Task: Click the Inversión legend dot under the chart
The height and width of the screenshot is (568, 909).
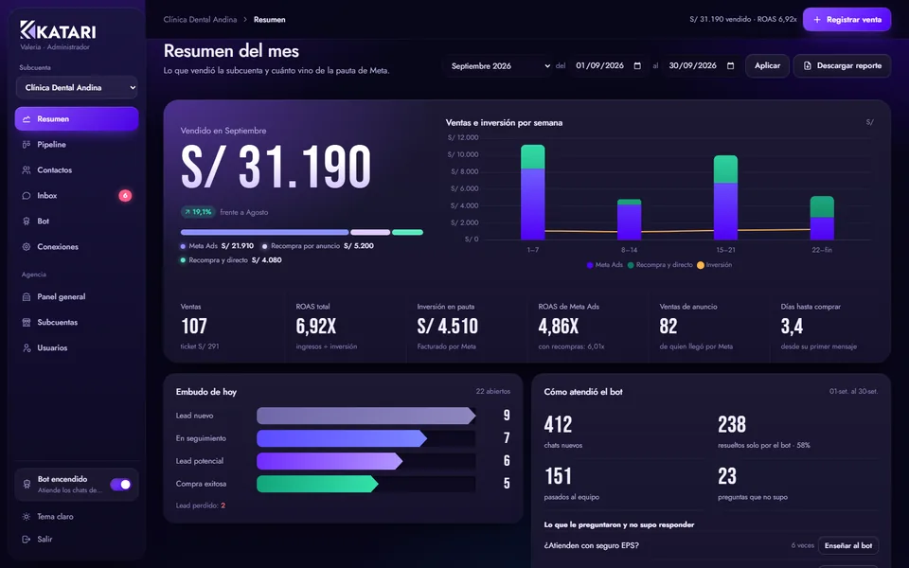Action: (701, 265)
